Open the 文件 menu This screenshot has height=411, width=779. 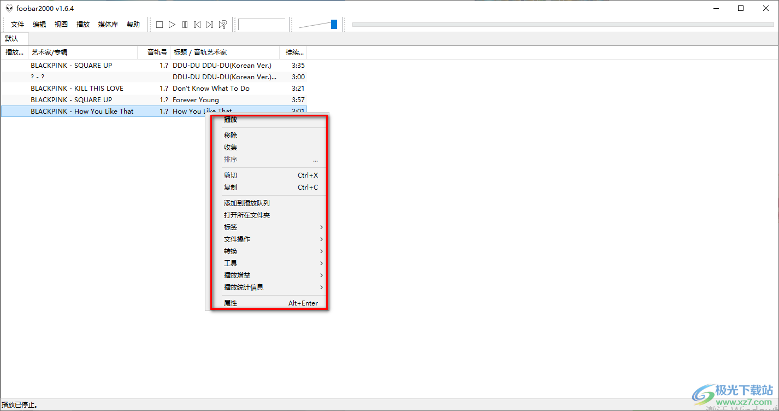point(17,25)
